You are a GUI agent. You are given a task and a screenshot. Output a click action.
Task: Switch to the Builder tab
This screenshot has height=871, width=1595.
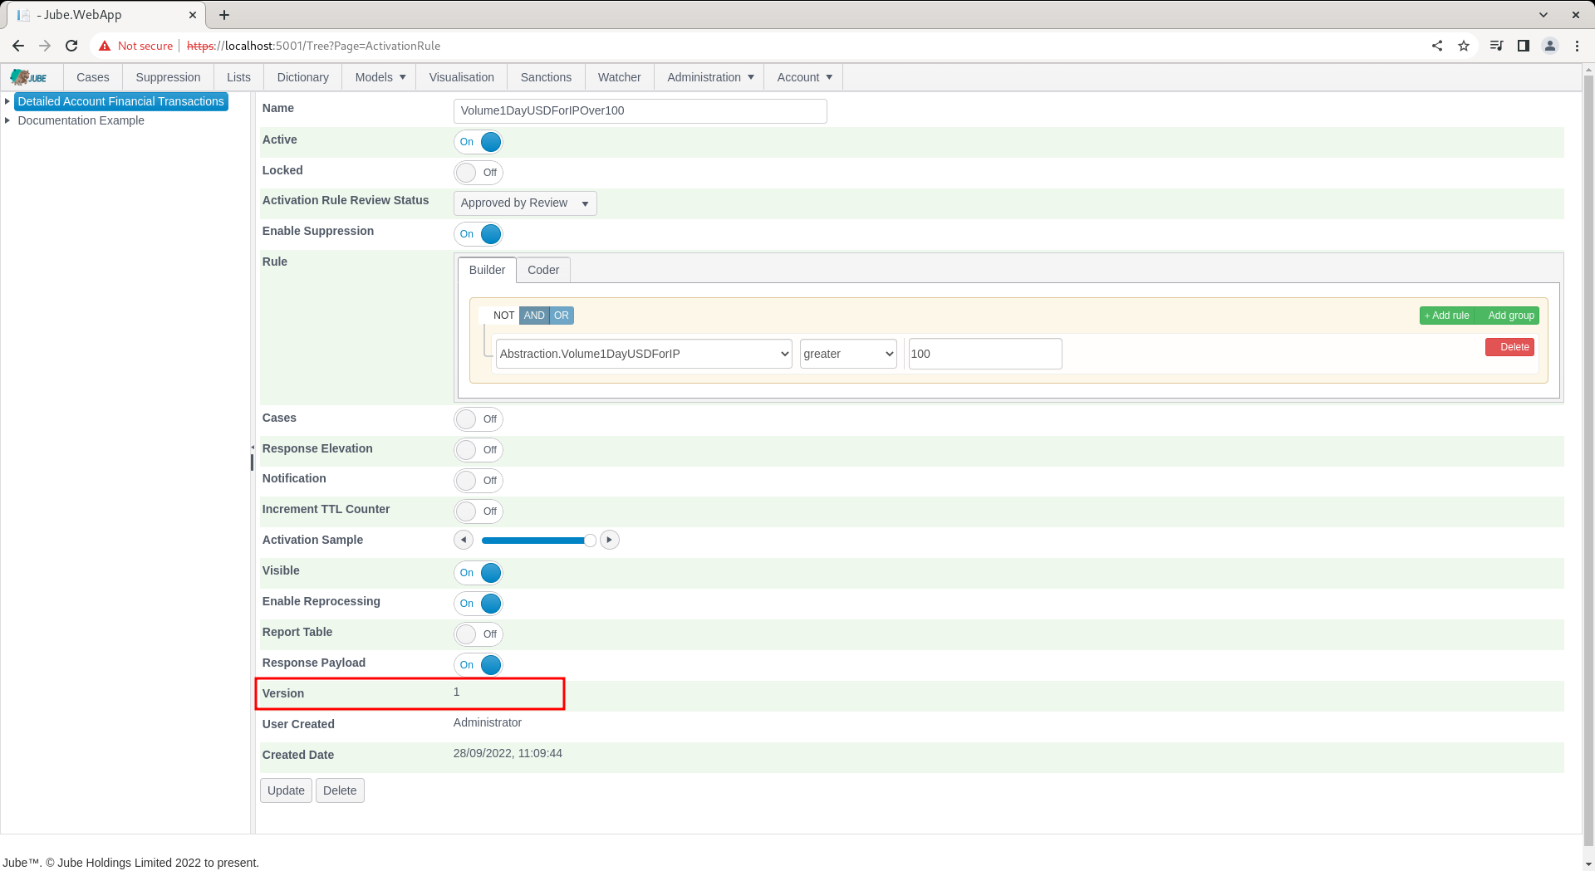coord(487,270)
